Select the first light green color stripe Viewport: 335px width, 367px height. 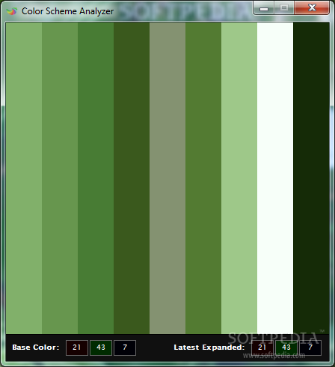tap(24, 178)
